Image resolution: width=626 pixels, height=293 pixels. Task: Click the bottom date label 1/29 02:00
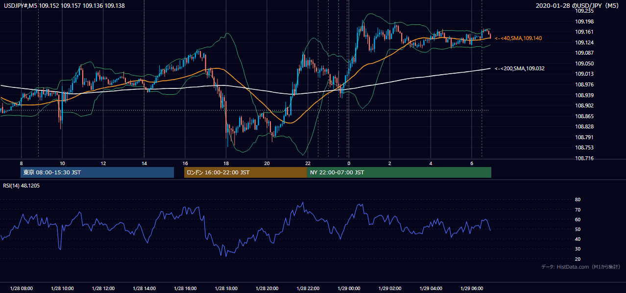pos(389,289)
